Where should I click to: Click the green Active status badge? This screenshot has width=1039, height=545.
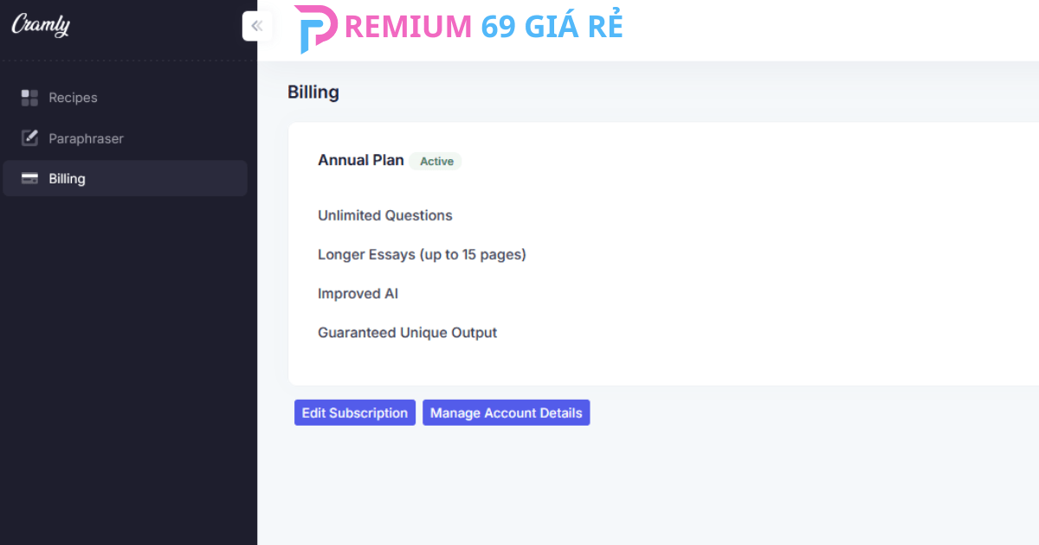436,161
